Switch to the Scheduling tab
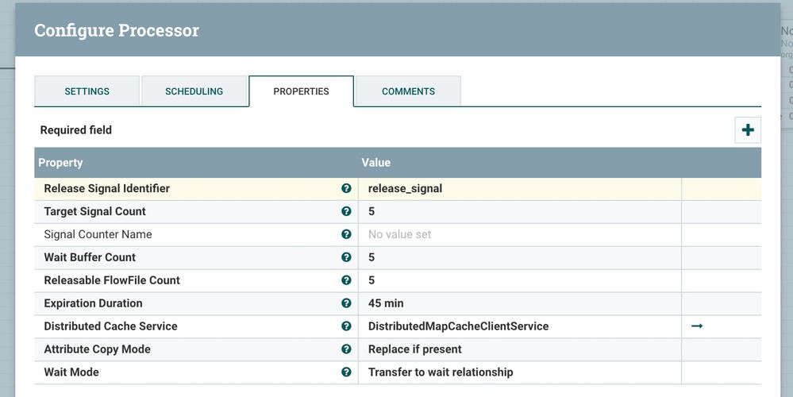The width and height of the screenshot is (793, 397). (x=194, y=91)
